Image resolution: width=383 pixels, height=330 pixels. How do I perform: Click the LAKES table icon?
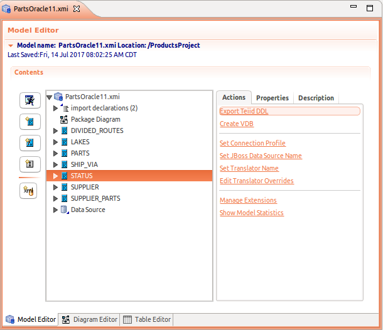[64, 142]
